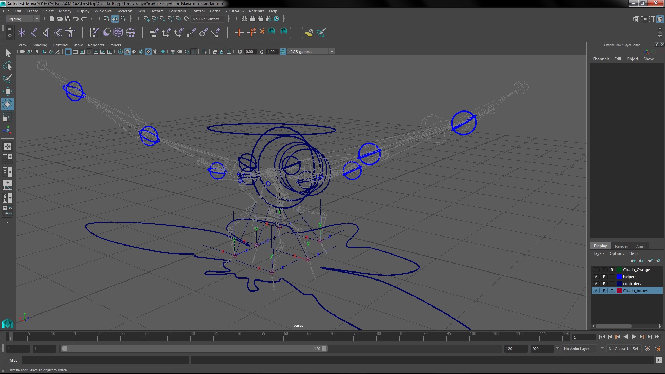The image size is (665, 374).
Task: Open the layer editor Layers menu
Action: [598, 253]
